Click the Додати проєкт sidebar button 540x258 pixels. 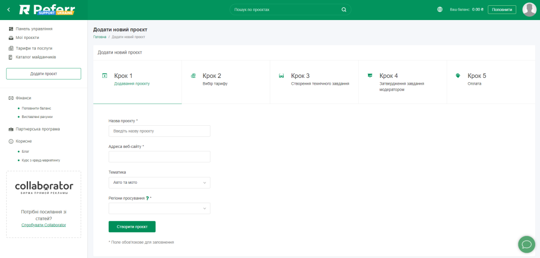(44, 74)
